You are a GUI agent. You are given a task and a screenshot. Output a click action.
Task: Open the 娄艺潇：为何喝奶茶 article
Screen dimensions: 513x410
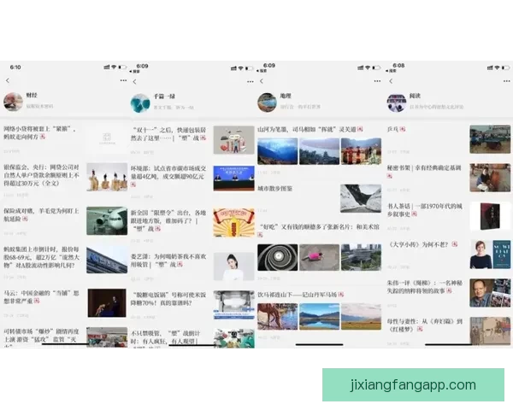[x=168, y=261]
